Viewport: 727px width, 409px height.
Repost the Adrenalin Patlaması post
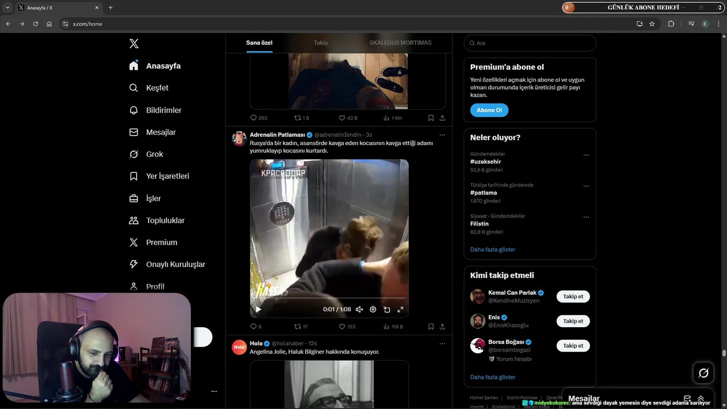click(301, 327)
